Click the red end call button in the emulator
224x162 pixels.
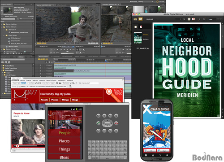pos(116,123)
